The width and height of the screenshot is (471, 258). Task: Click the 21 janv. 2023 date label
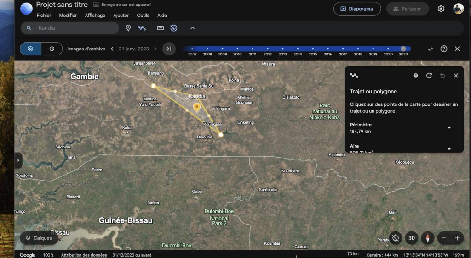pyautogui.click(x=134, y=49)
